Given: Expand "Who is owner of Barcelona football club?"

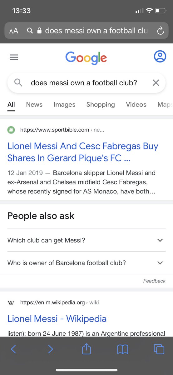Looking at the screenshot, I should coord(86,263).
